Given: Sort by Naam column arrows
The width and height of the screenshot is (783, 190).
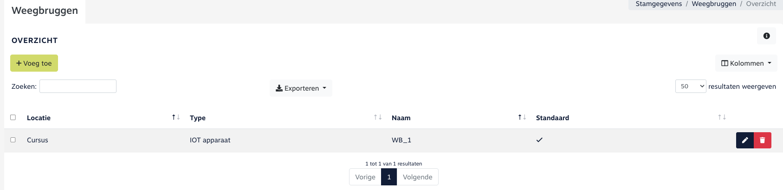Looking at the screenshot, I should coord(522,117).
